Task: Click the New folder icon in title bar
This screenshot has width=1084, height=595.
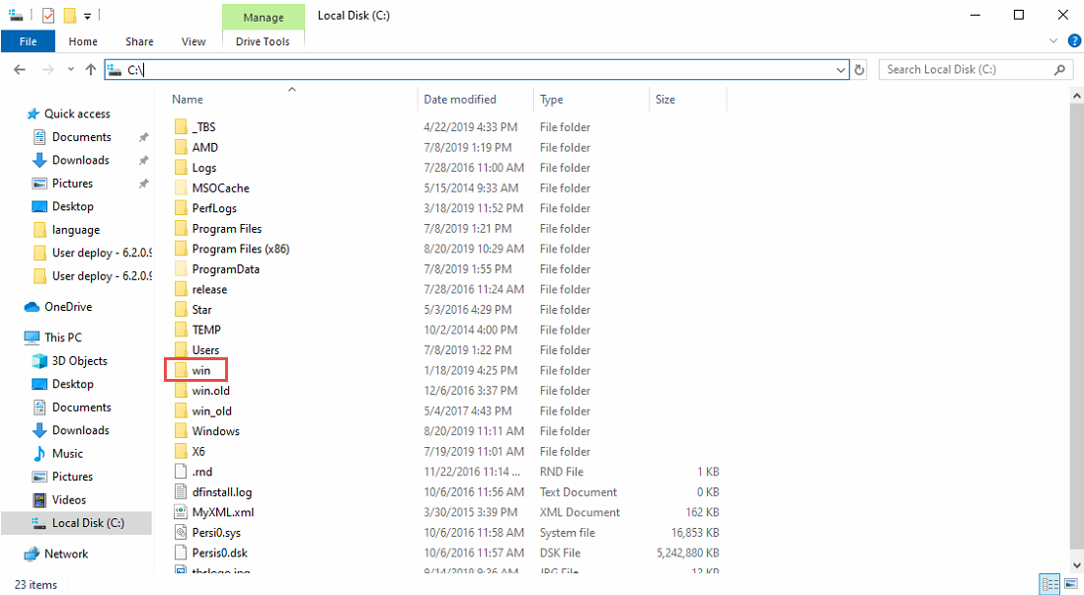Action: tap(69, 15)
